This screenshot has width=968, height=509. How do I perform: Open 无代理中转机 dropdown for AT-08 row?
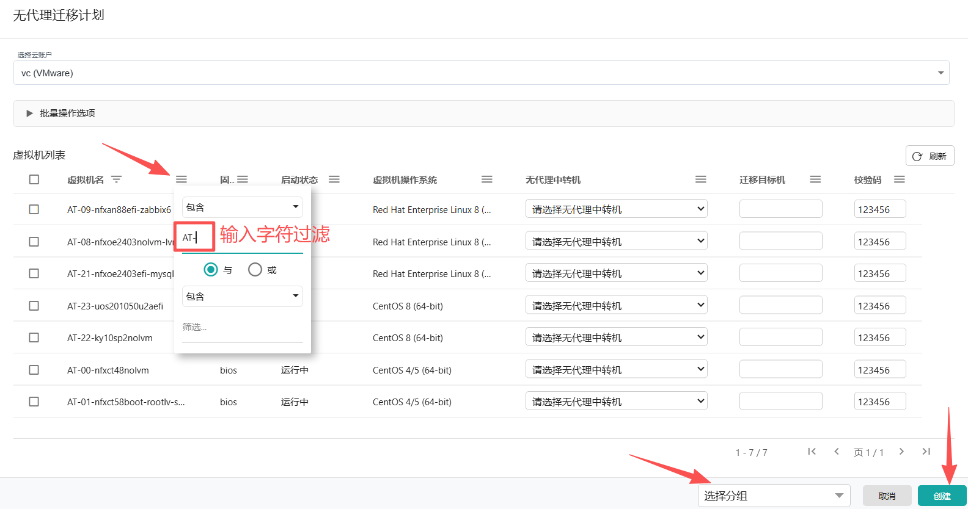(617, 241)
